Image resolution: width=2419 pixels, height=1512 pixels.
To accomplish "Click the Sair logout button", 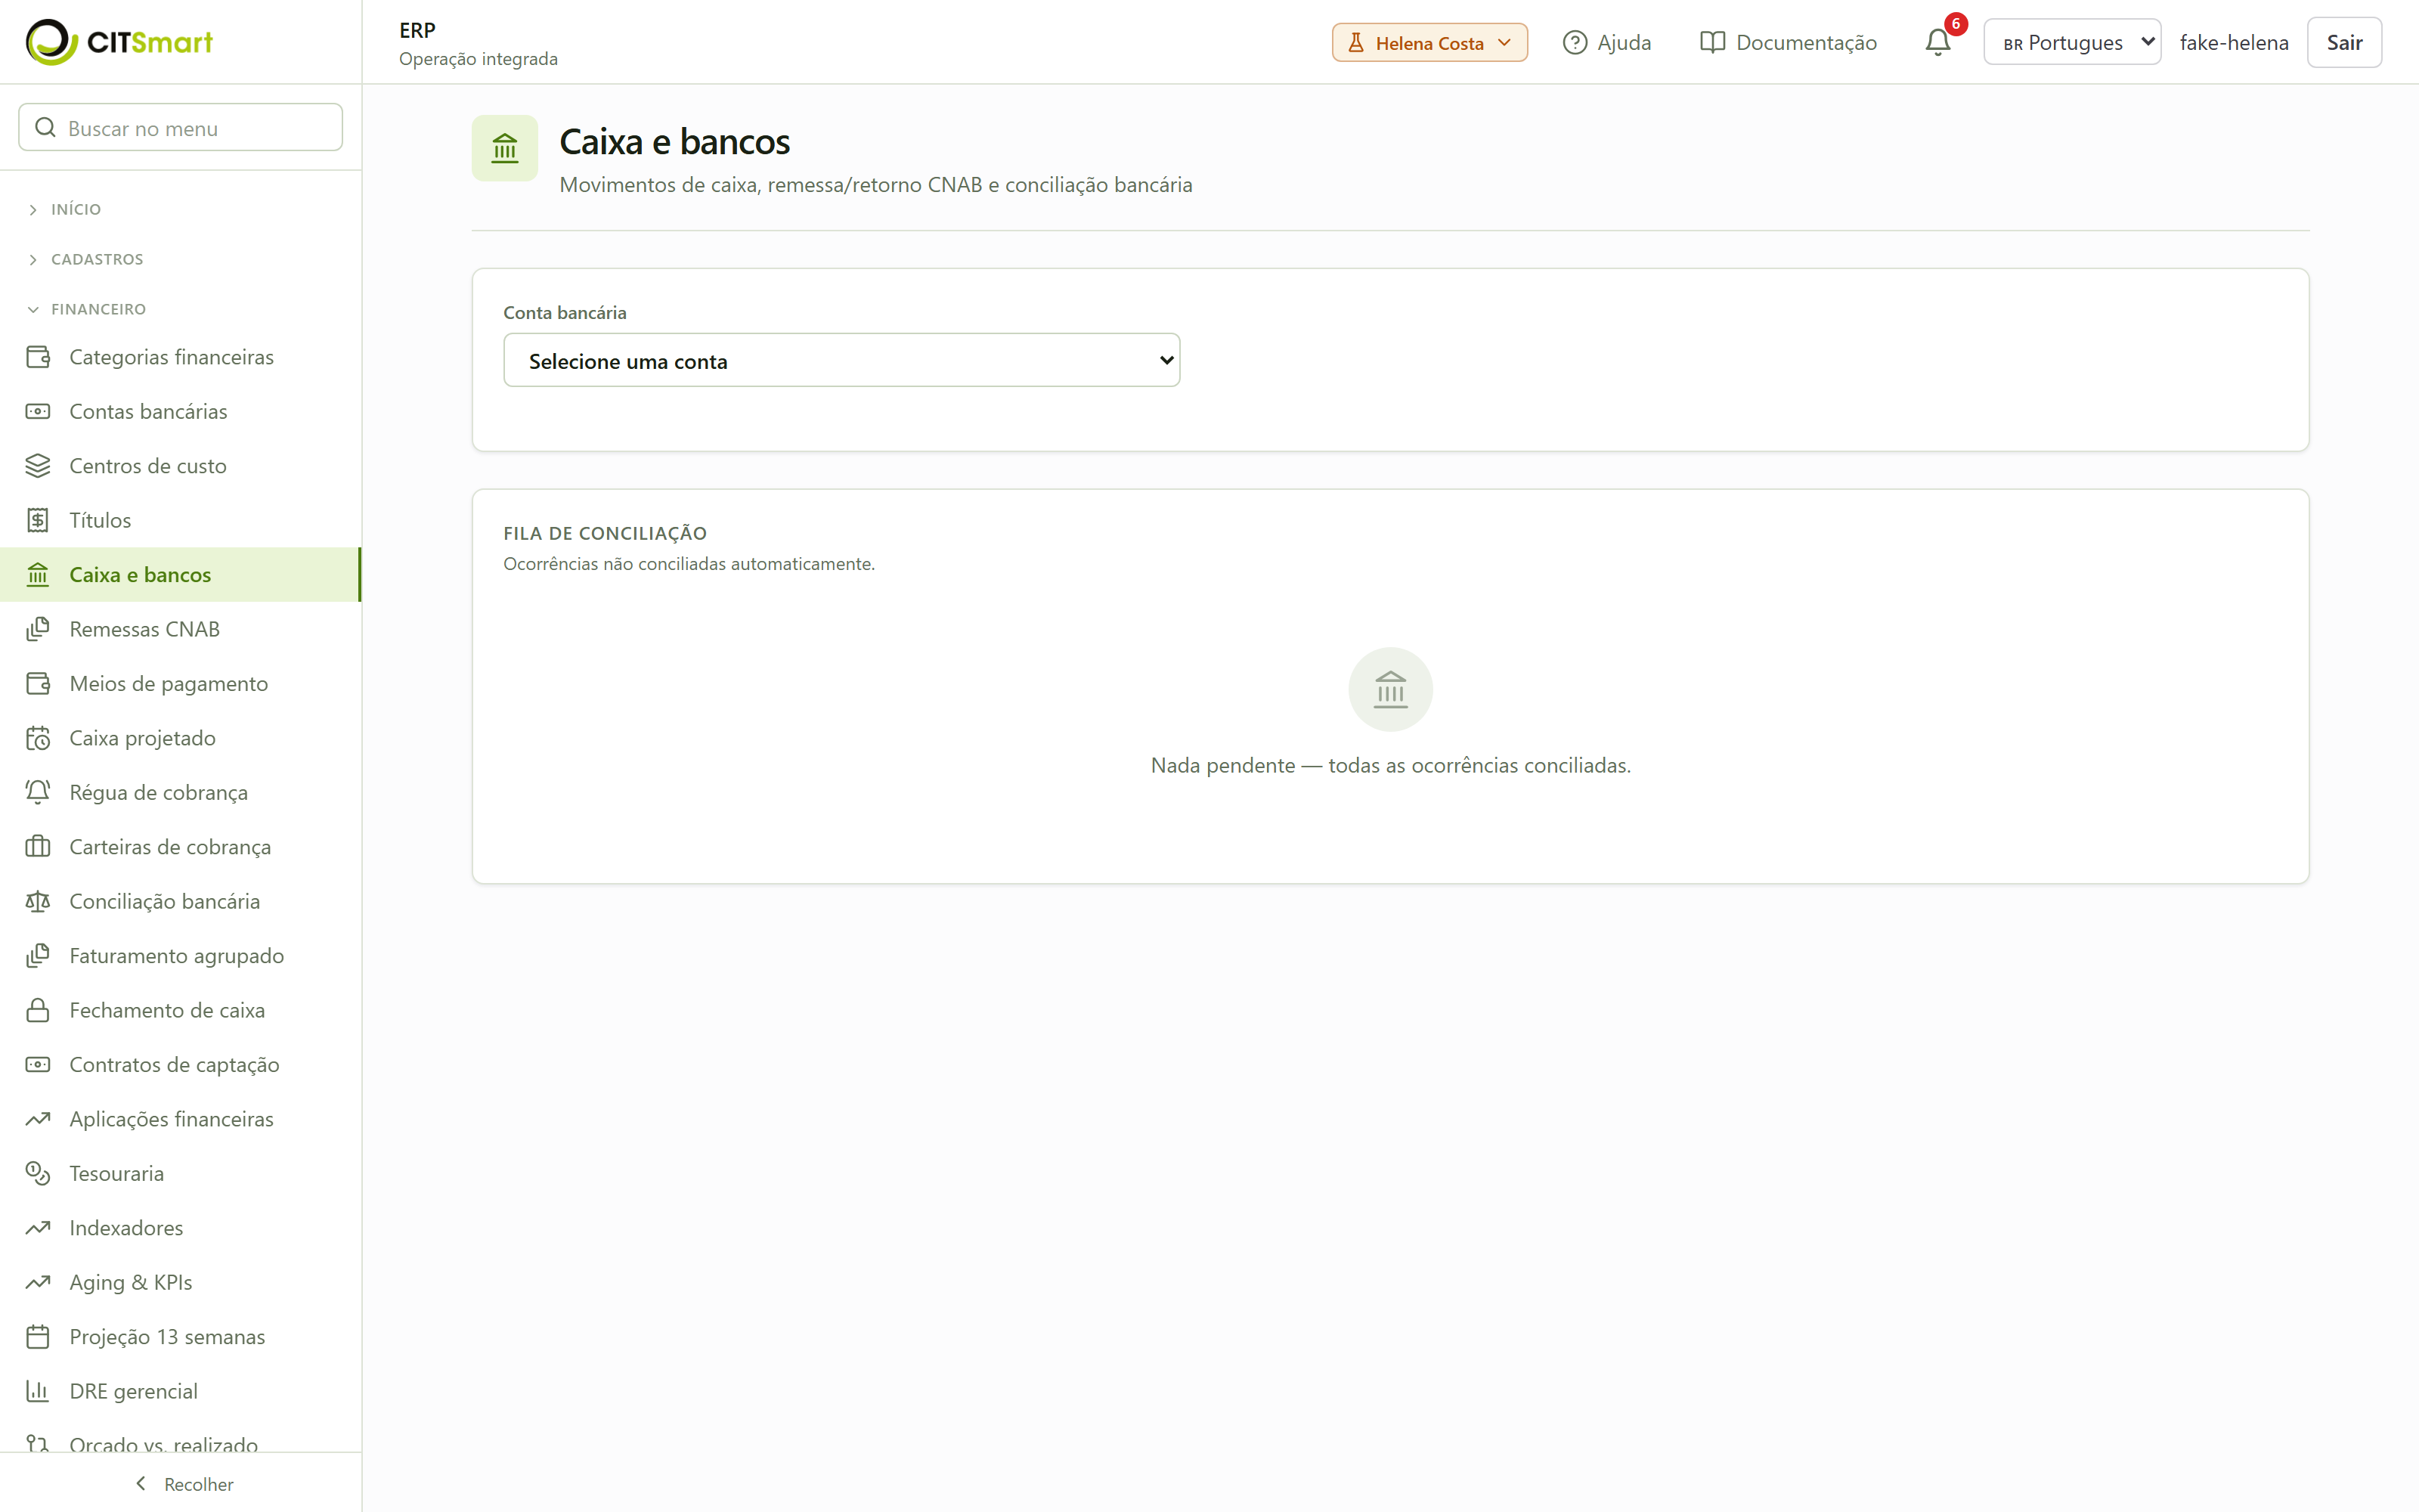I will (2344, 42).
